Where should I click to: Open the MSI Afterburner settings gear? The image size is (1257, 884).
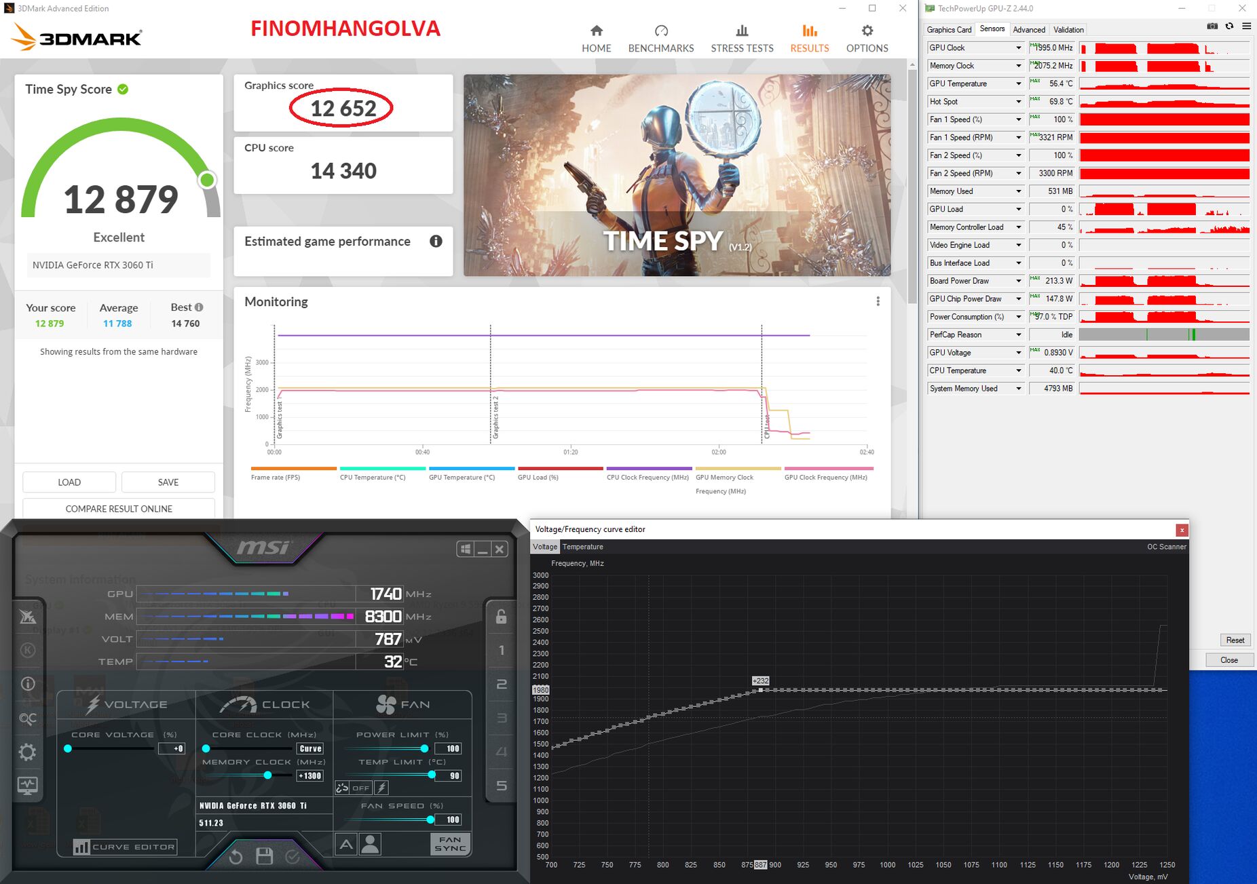28,752
